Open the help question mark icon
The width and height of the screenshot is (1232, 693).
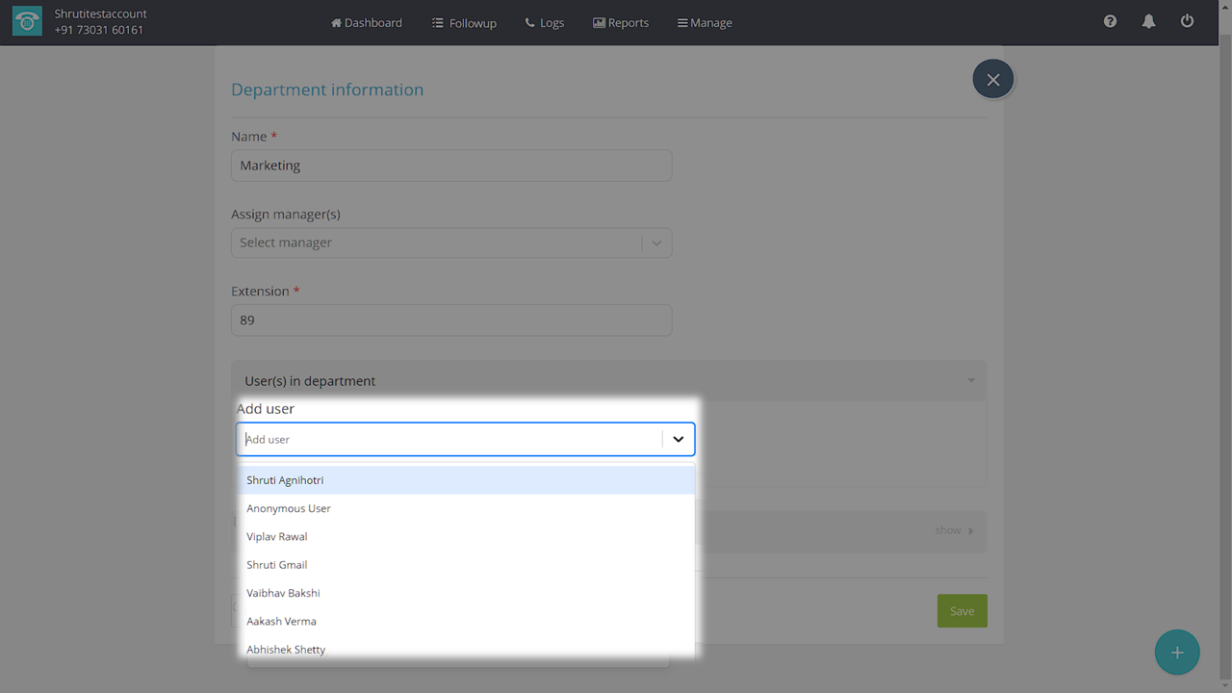[x=1110, y=21]
